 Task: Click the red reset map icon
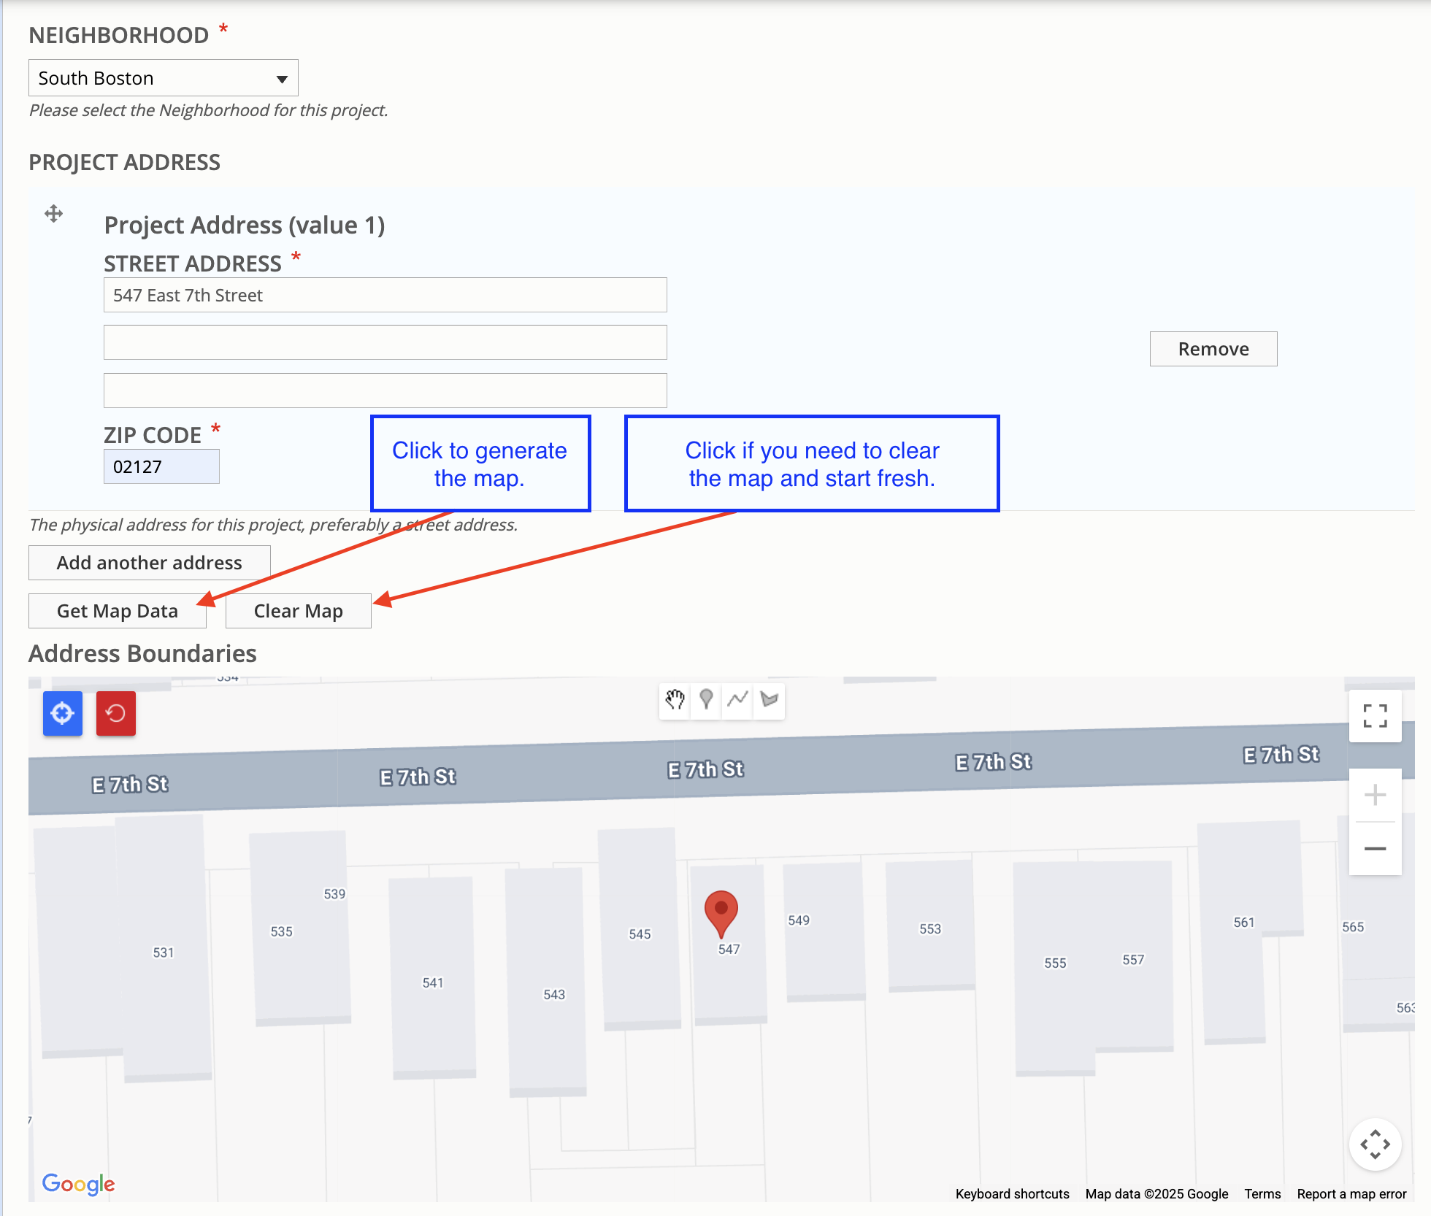[116, 713]
